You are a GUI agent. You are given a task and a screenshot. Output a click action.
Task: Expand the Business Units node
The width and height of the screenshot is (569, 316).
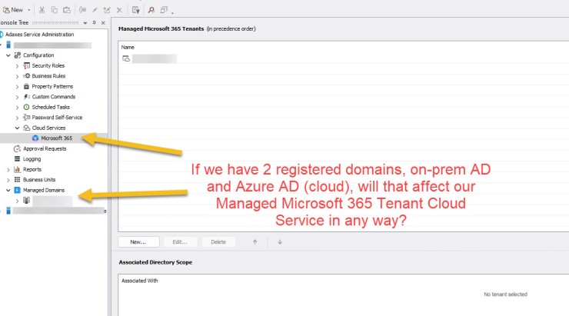pos(8,180)
